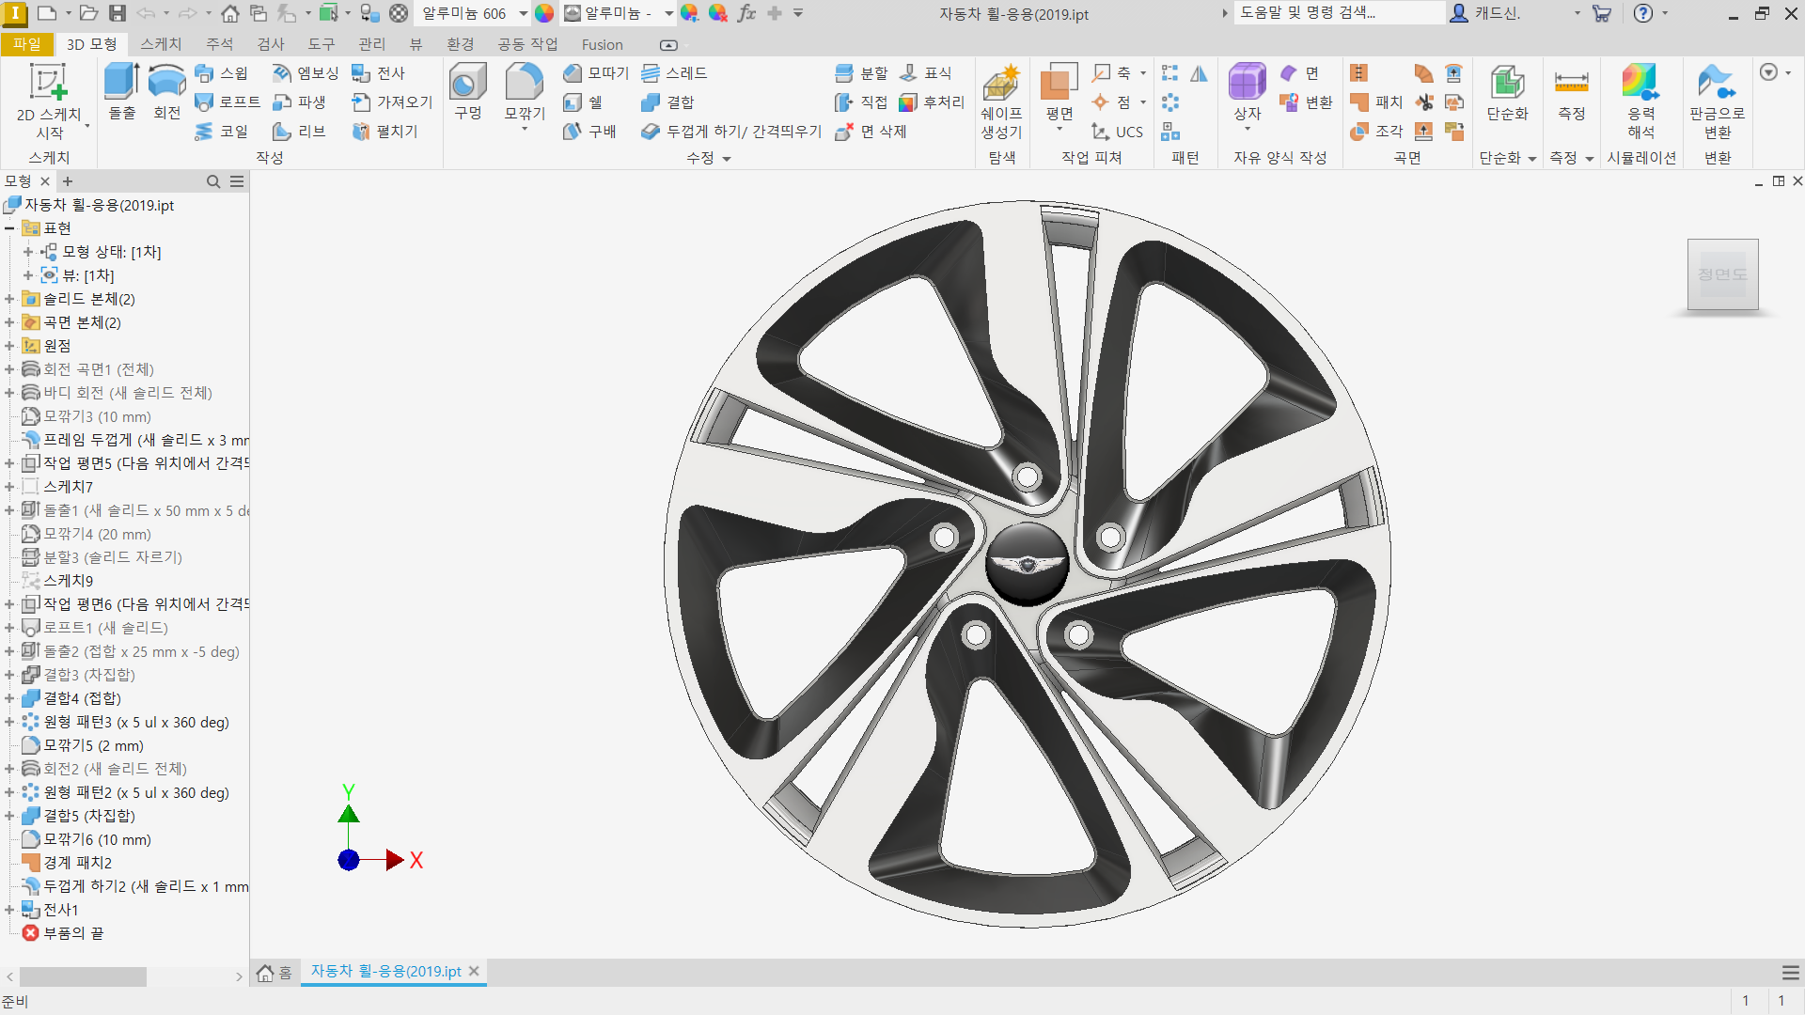The height and width of the screenshot is (1015, 1805).
Task: Open the 알루미늄 606 material dropdown
Action: click(x=523, y=13)
